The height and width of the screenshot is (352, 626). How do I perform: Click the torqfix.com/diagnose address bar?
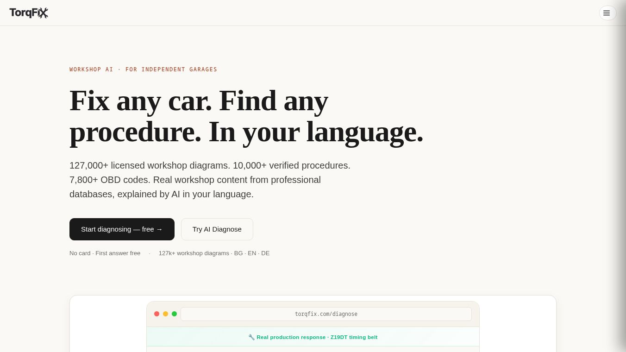pyautogui.click(x=326, y=314)
